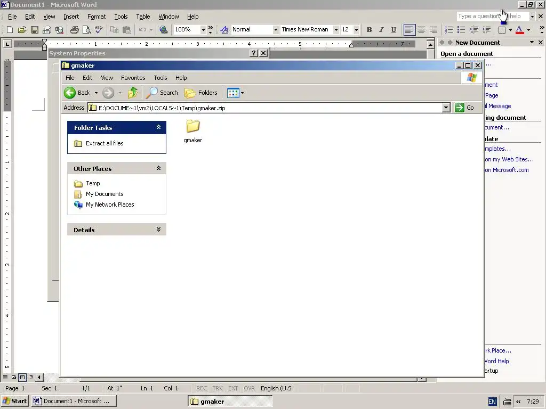Run Spelling and Grammar check
Screen dimensions: 546x409
click(x=99, y=30)
